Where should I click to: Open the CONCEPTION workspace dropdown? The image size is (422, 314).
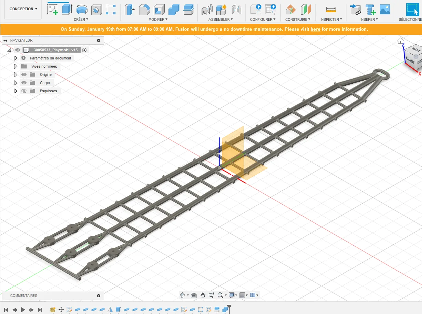tap(23, 9)
